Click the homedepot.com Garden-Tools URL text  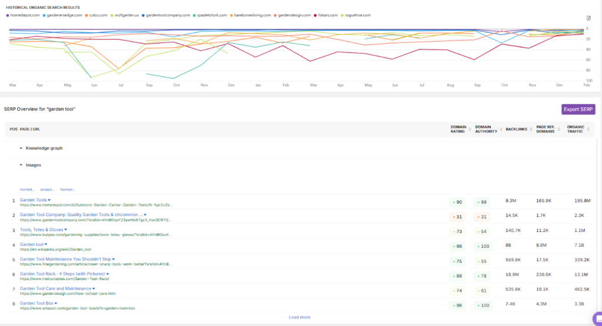tap(96, 205)
